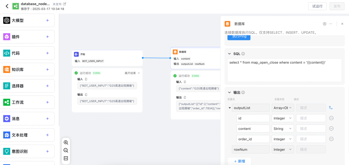Open the outputList type dropdown
The height and width of the screenshot is (165, 349).
coord(283,108)
